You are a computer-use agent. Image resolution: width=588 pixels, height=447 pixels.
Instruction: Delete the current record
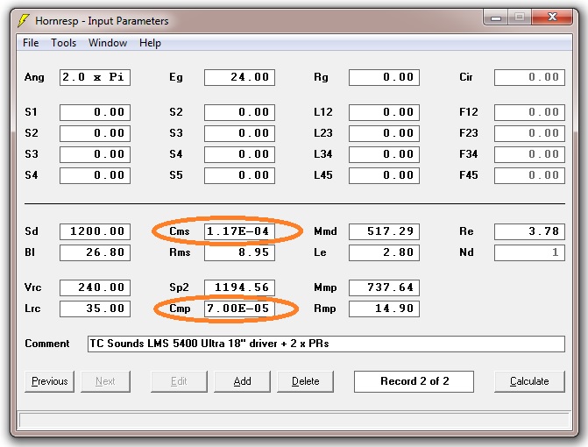tap(305, 381)
